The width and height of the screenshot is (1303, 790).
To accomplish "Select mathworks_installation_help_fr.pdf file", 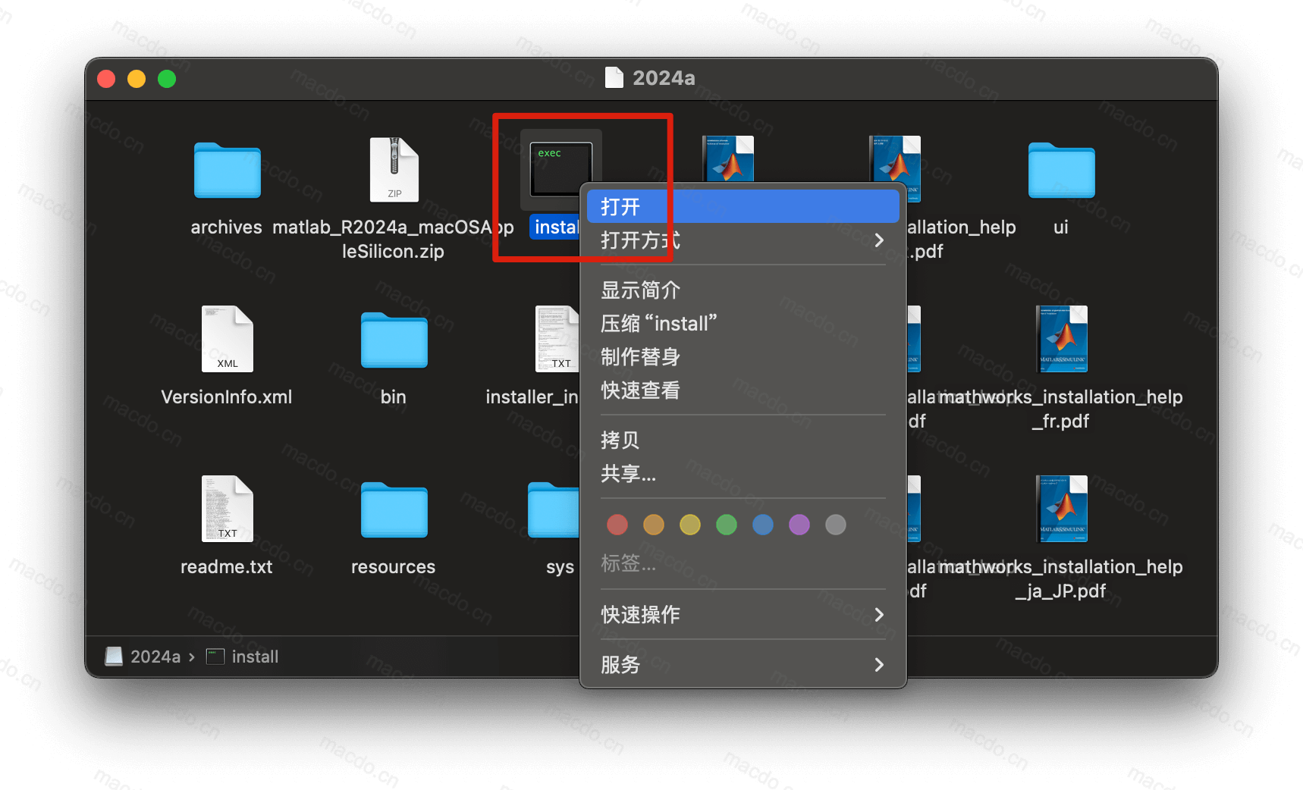I will pos(1062,340).
